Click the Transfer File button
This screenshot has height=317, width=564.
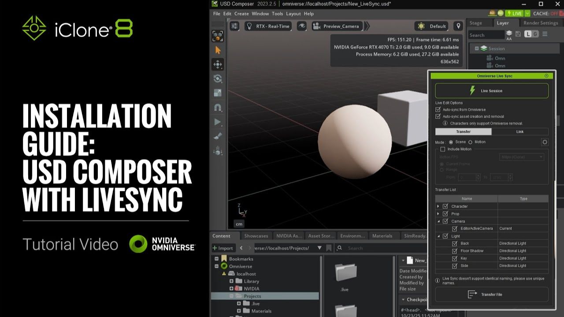(491, 295)
